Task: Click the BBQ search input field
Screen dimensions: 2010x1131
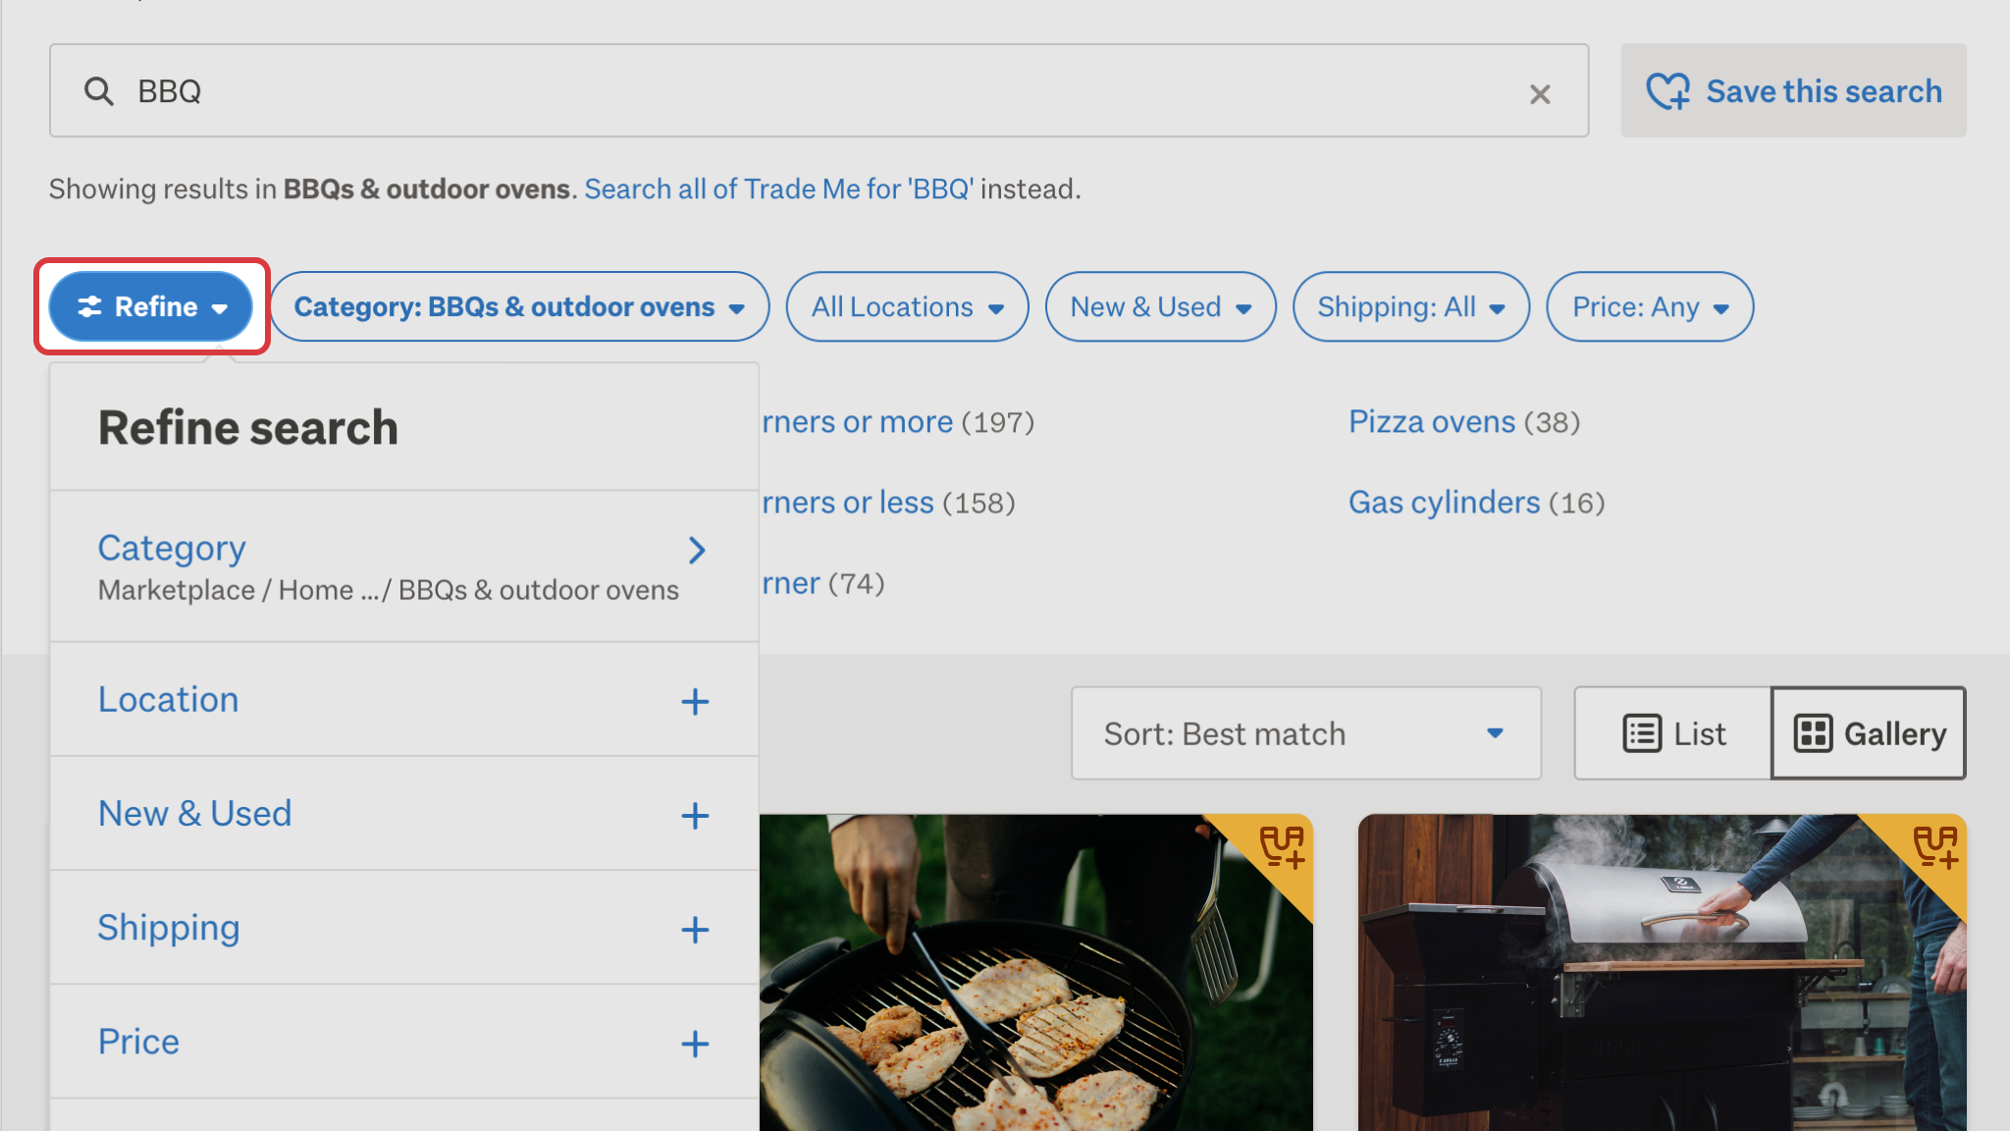Action: coord(819,90)
